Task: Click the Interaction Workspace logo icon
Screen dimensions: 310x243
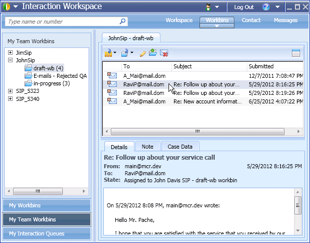Action: point(6,7)
